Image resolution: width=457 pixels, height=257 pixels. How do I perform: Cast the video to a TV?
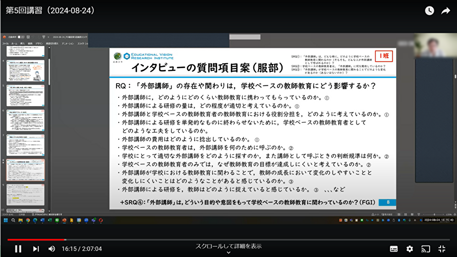(x=425, y=249)
